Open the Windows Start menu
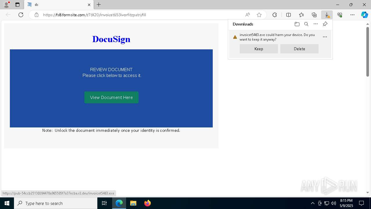 [7, 203]
